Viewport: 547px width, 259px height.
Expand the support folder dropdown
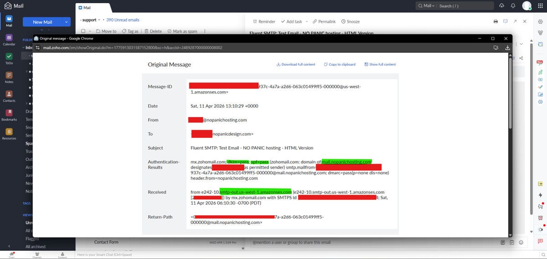click(99, 20)
